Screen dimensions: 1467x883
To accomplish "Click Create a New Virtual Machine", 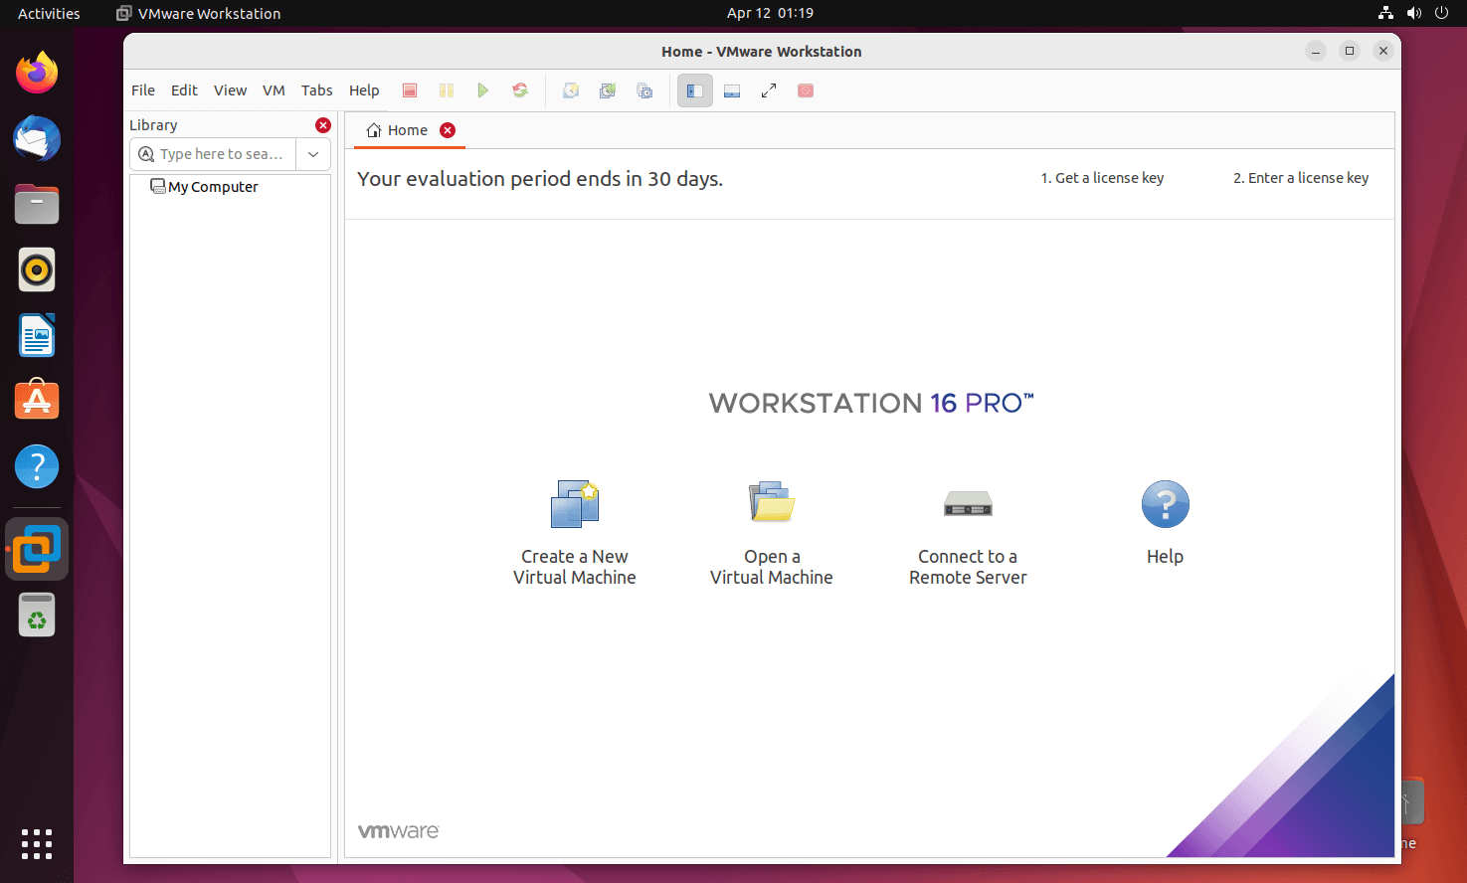I will coord(575,533).
